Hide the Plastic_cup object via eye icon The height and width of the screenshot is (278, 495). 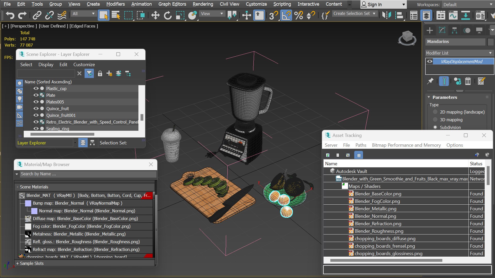pos(36,89)
